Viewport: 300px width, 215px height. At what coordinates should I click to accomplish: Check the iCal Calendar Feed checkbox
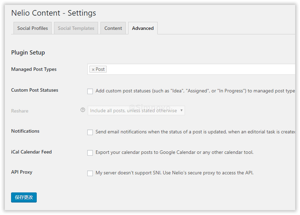click(90, 153)
